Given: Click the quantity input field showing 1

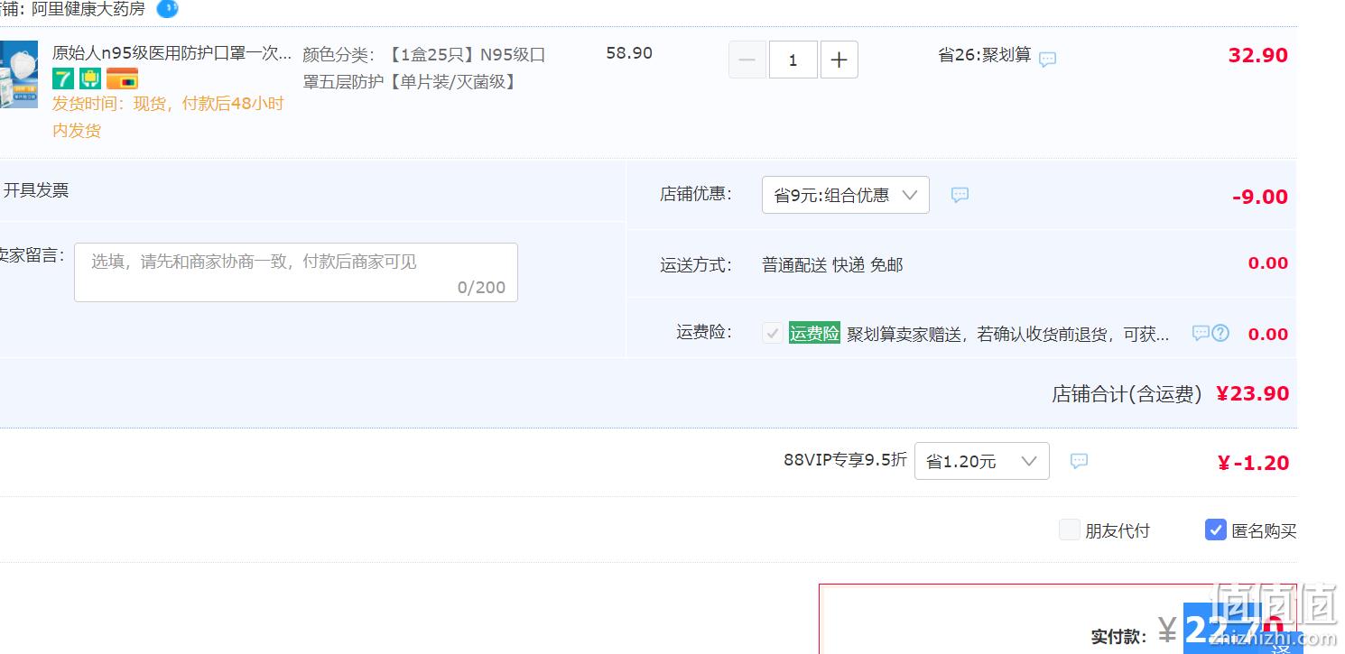Looking at the screenshot, I should coord(793,60).
